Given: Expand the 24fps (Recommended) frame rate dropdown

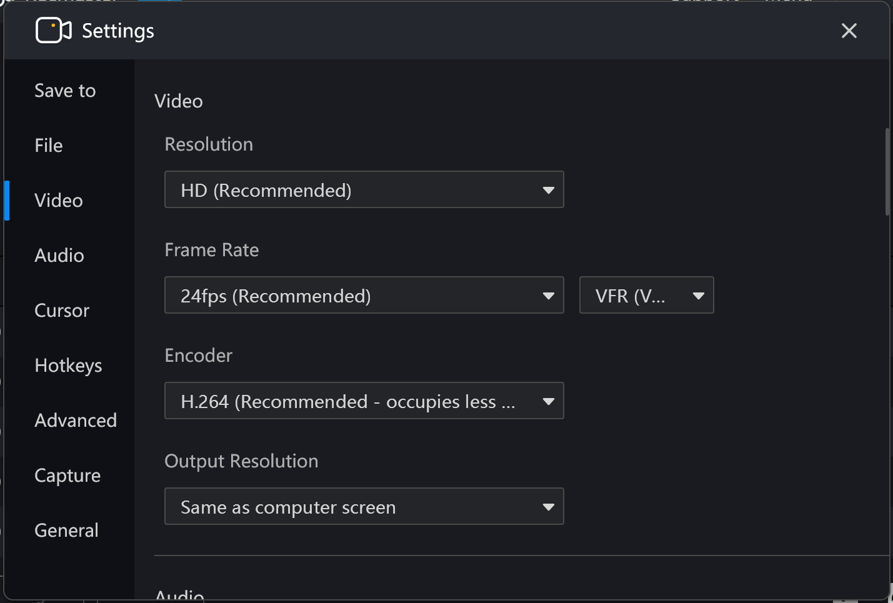Looking at the screenshot, I should pyautogui.click(x=364, y=295).
